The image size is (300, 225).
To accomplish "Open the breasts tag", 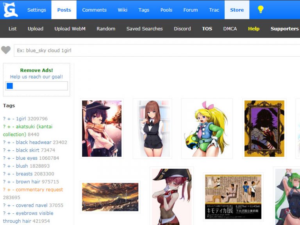I will pyautogui.click(x=24, y=174).
